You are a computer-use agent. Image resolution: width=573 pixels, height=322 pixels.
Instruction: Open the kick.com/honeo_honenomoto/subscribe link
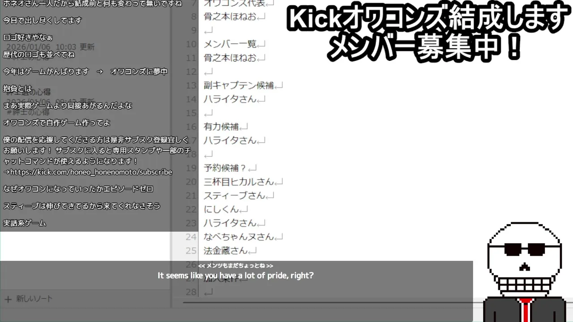click(x=91, y=172)
